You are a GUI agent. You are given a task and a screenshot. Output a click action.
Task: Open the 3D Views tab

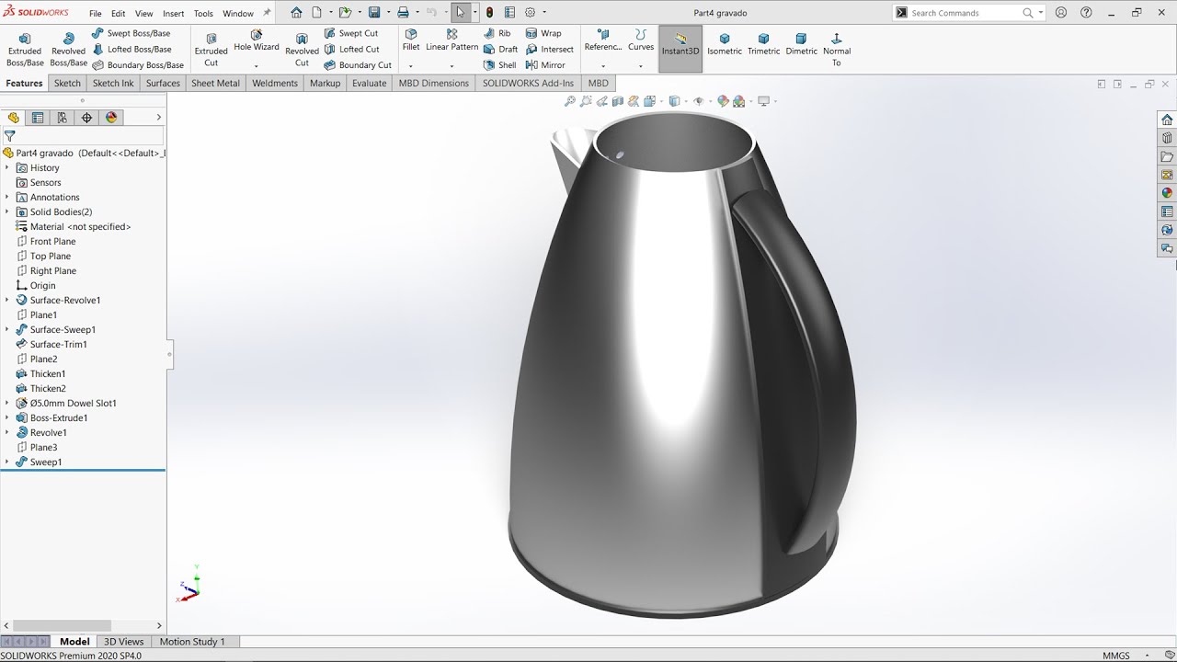click(x=123, y=642)
